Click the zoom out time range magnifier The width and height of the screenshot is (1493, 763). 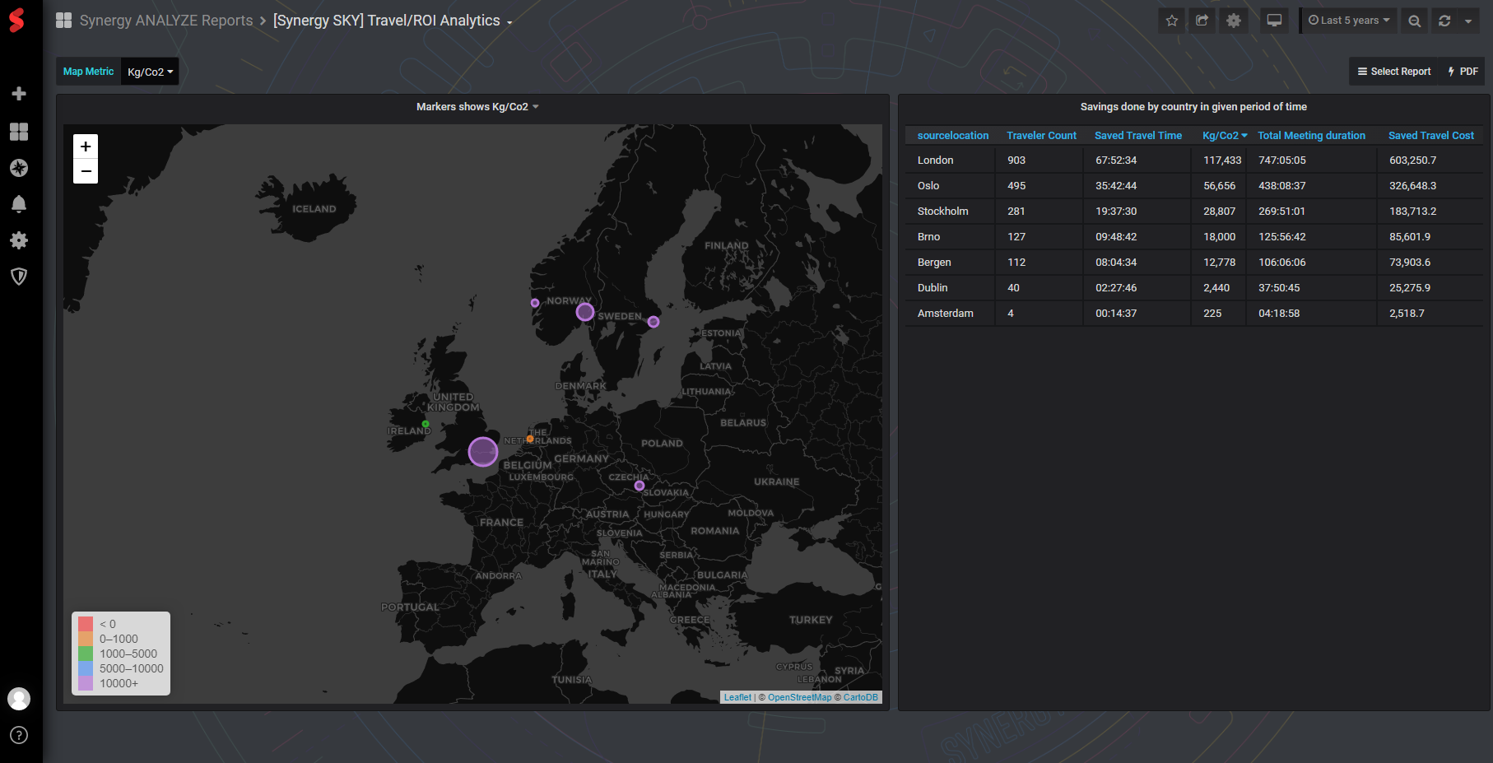pyautogui.click(x=1414, y=21)
